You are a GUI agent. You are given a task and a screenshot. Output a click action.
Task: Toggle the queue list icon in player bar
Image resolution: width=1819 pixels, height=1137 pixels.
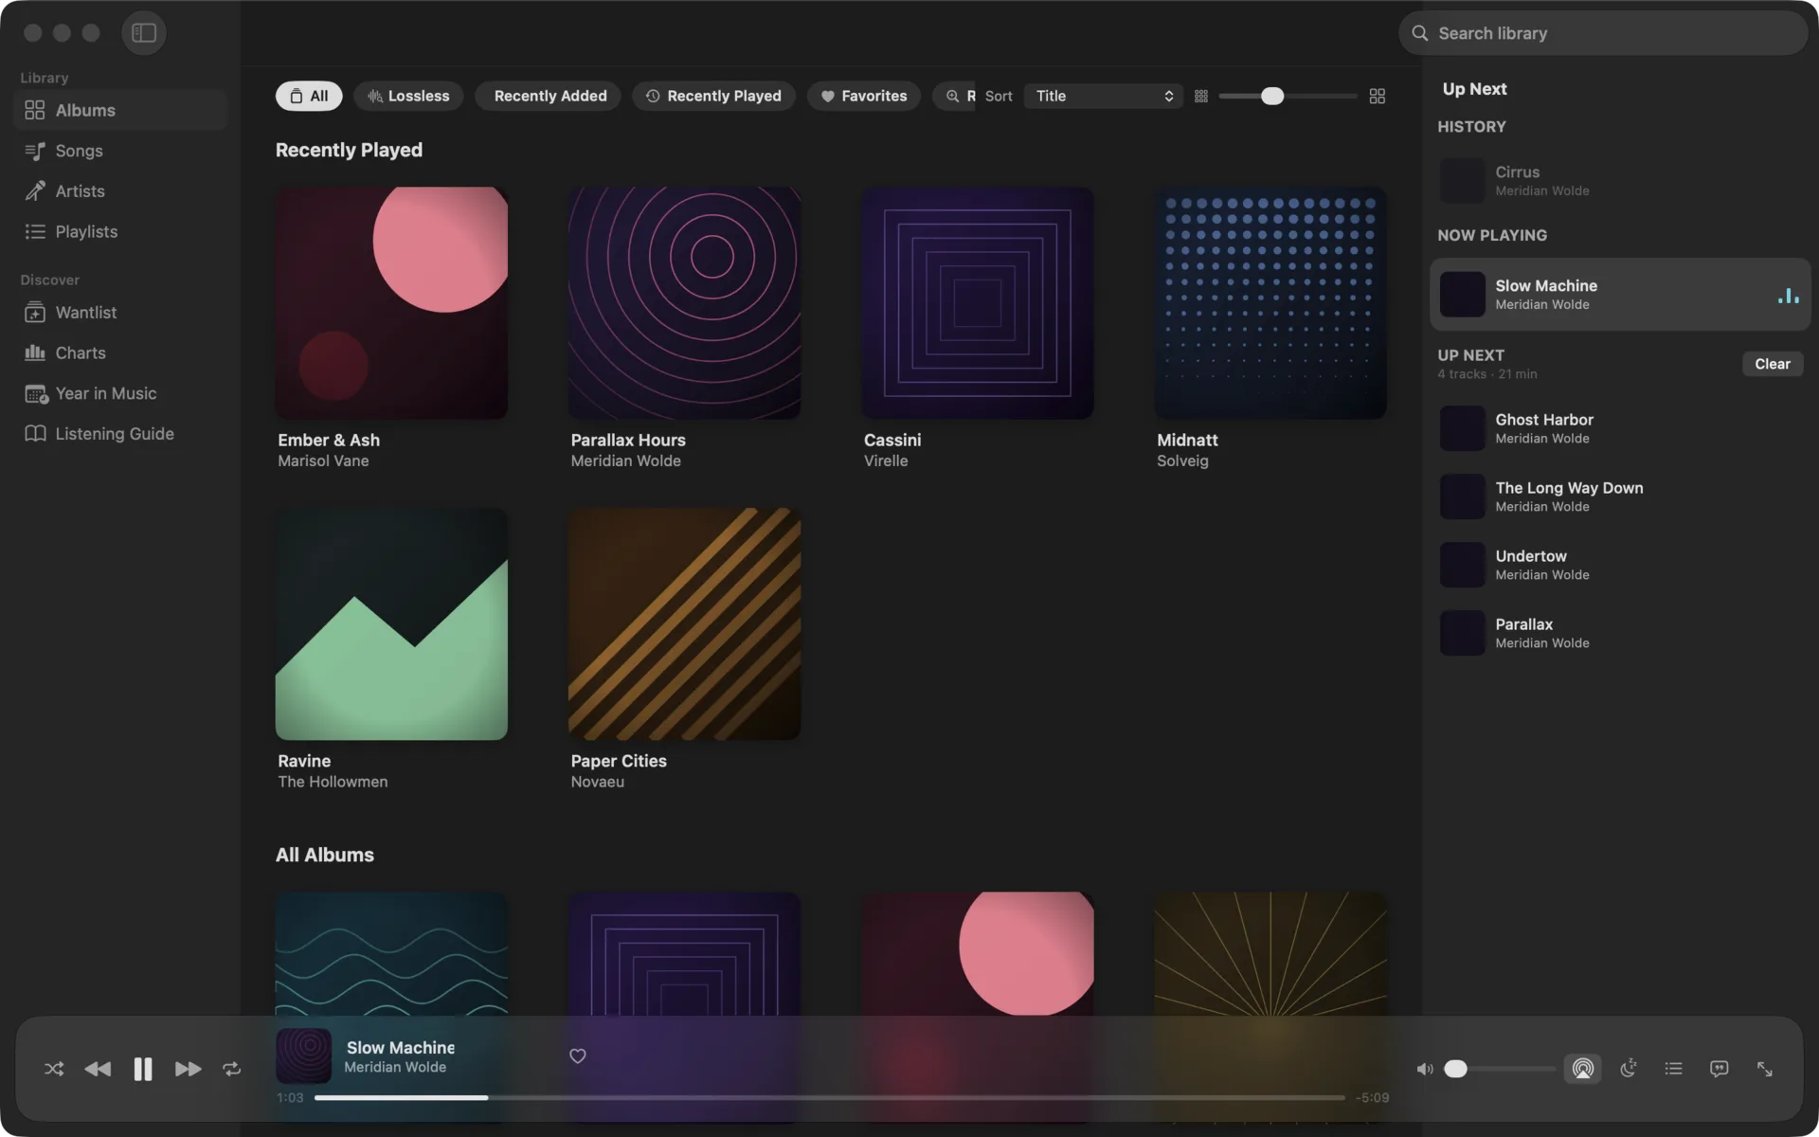click(1674, 1069)
